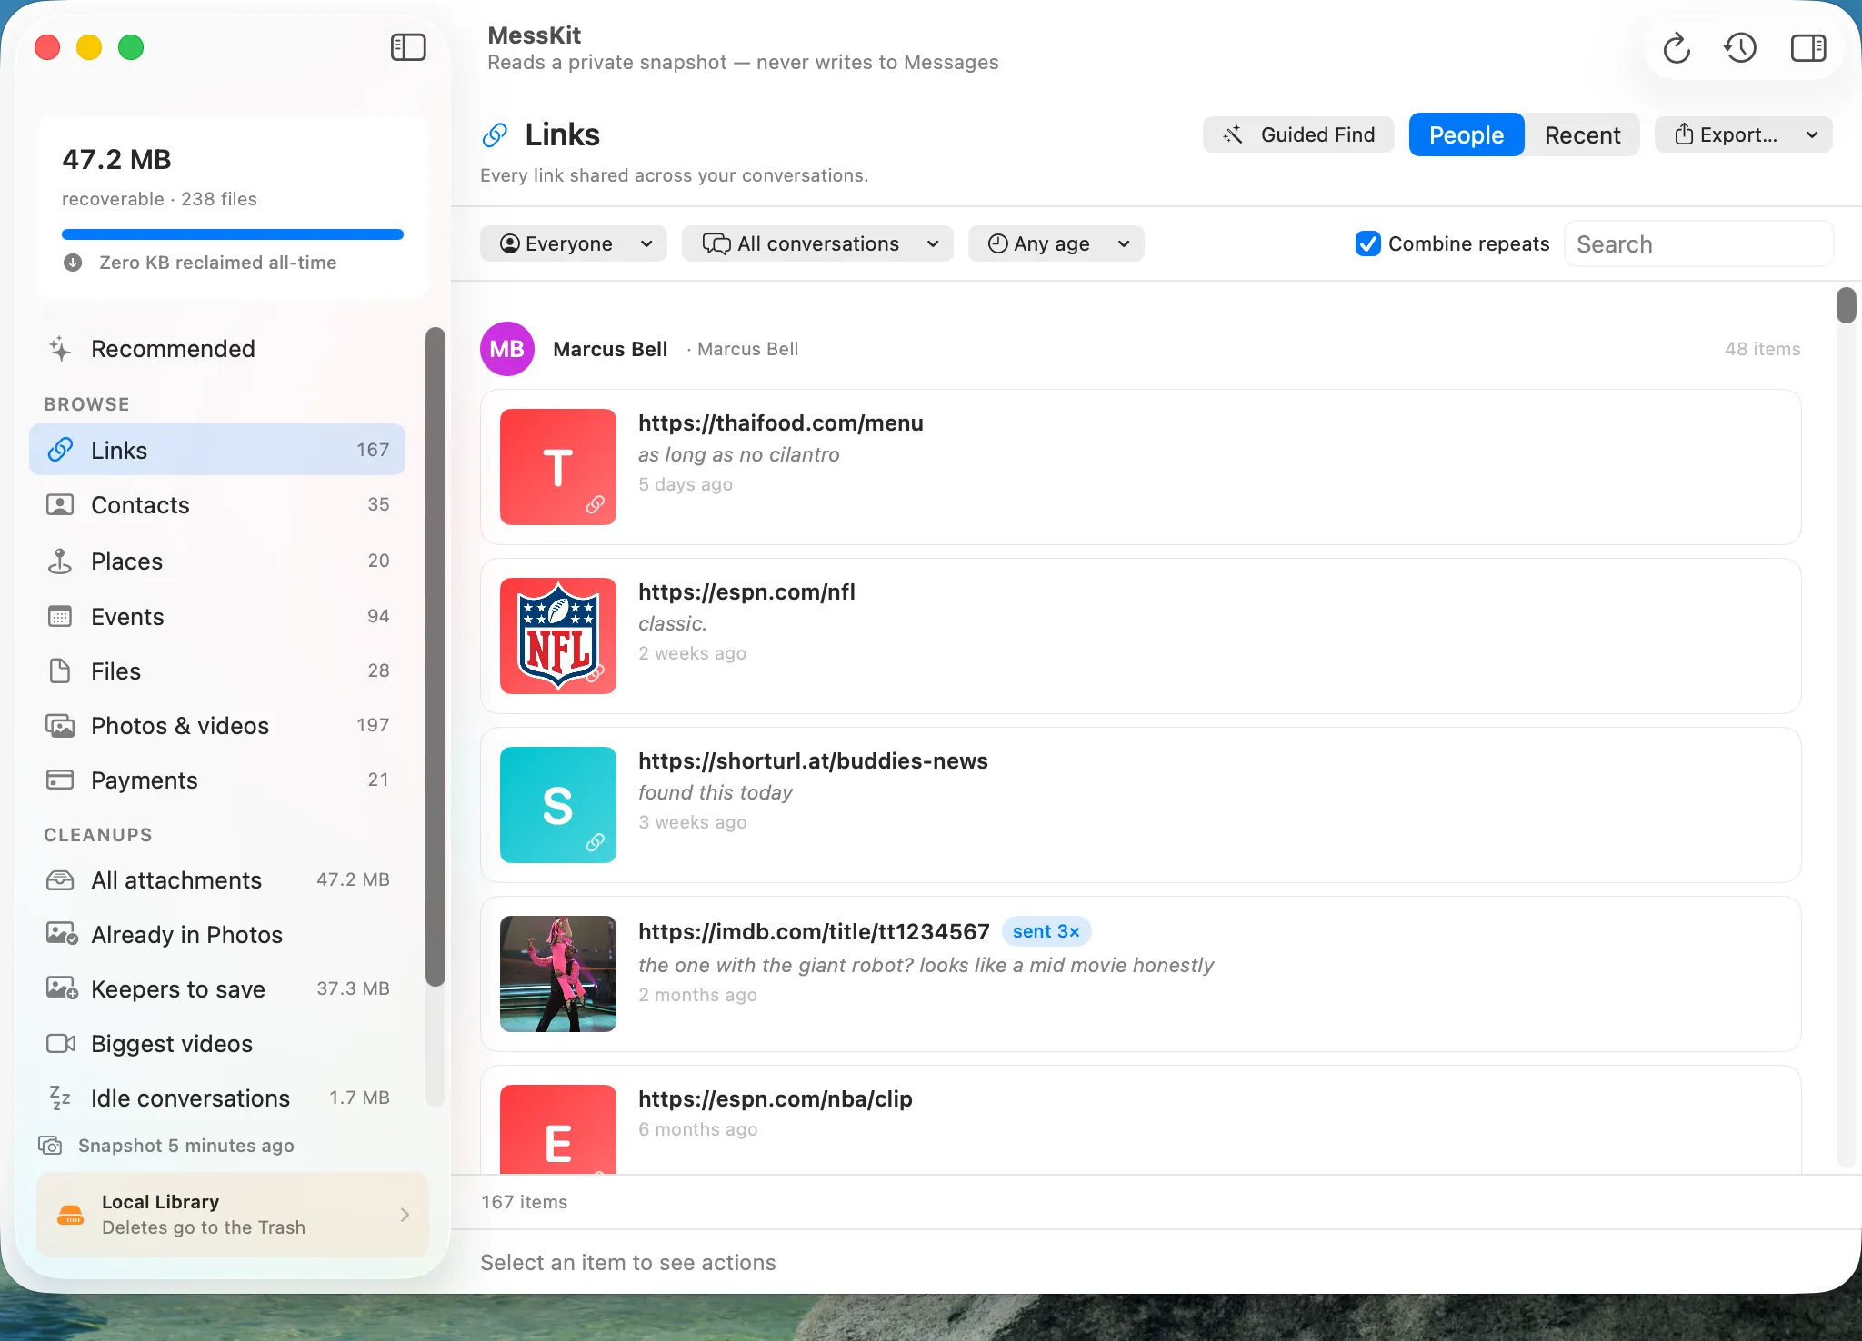Viewport: 1862px width, 1341px height.
Task: Click the Photos & videos icon
Action: (x=60, y=726)
